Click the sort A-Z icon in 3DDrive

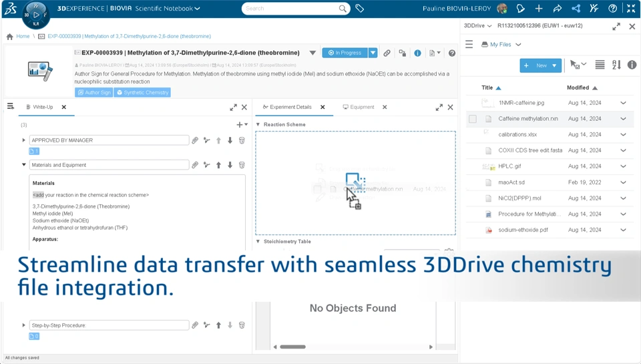616,65
